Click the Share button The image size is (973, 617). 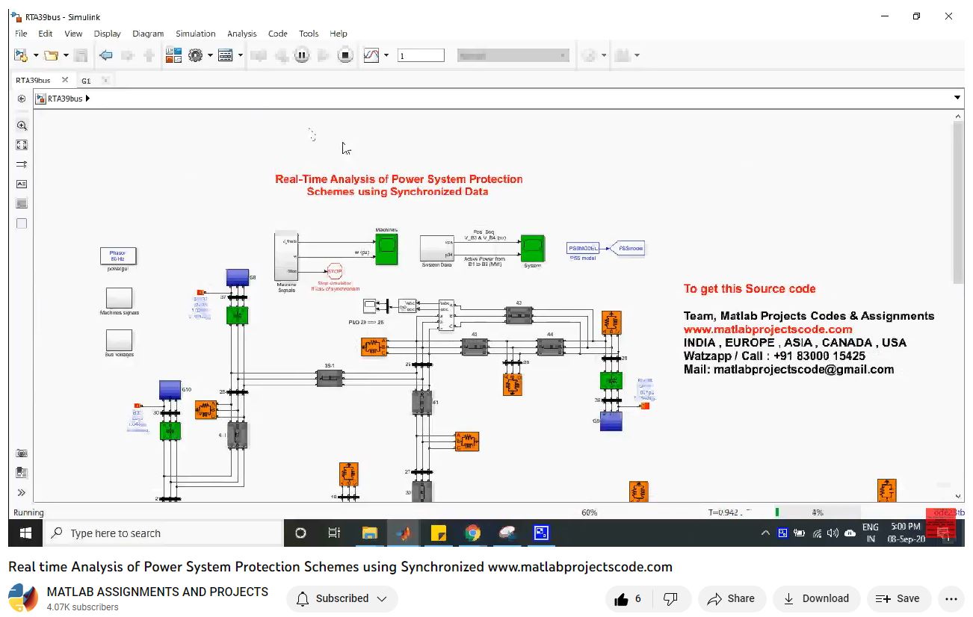(731, 598)
